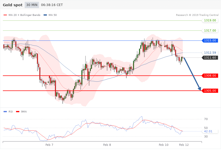Viewport: 221px width, 150px height.
Task: Select the MA 20 + Bollinger Bands label
Action: click(24, 15)
